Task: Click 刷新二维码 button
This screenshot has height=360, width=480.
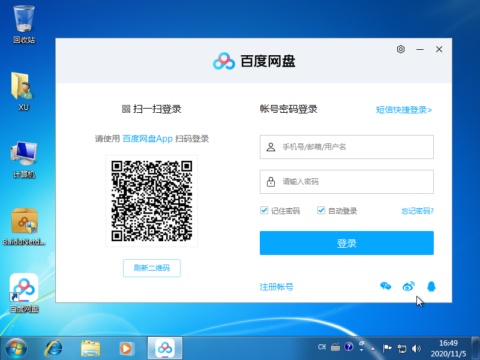Action: click(x=151, y=268)
